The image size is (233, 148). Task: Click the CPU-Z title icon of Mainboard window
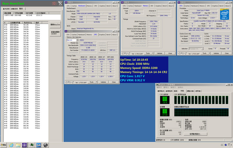tap(66, 2)
